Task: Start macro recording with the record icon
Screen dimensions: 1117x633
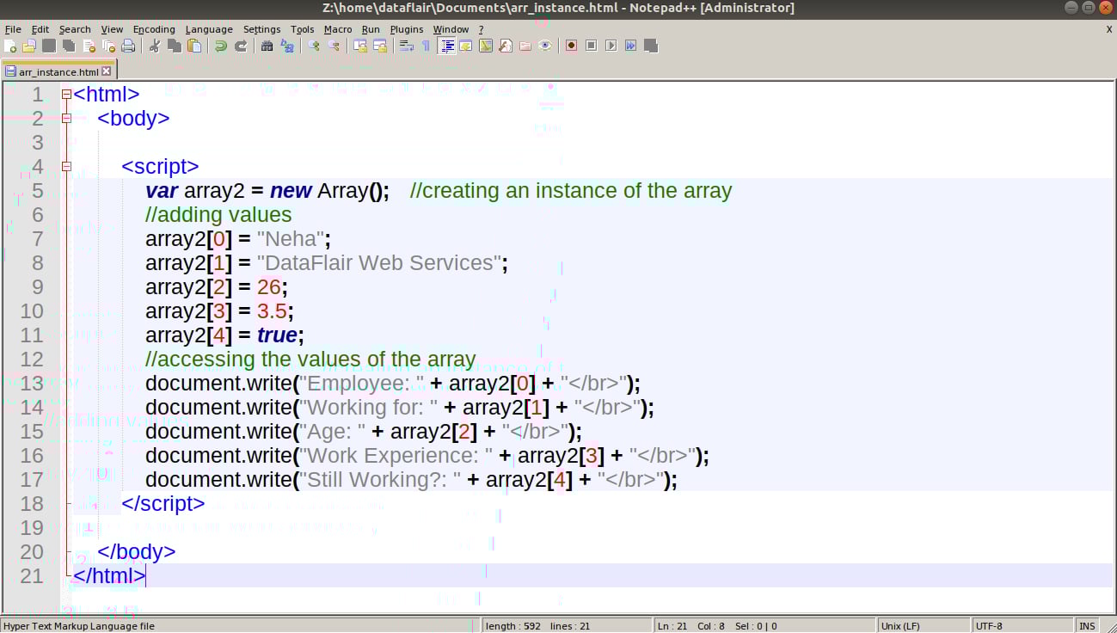Action: tap(569, 45)
